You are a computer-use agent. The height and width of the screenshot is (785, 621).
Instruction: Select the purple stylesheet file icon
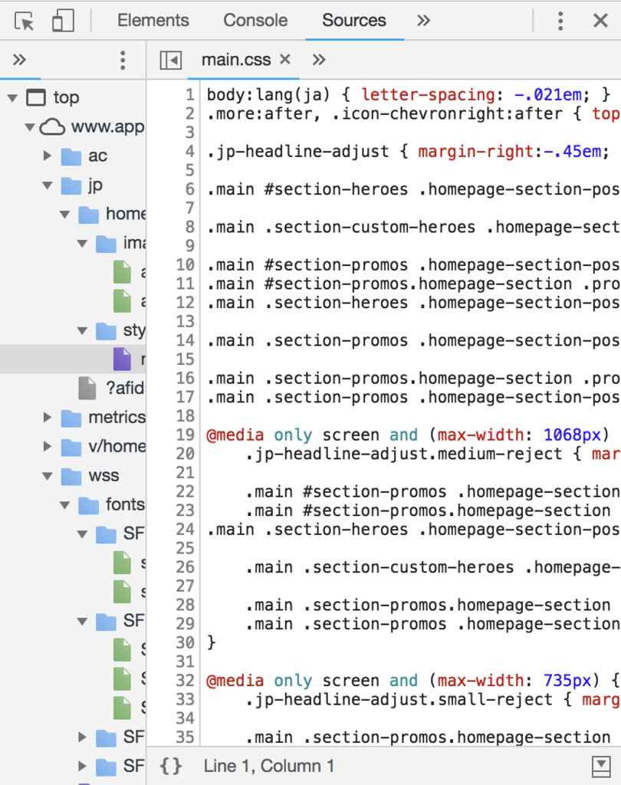point(122,359)
